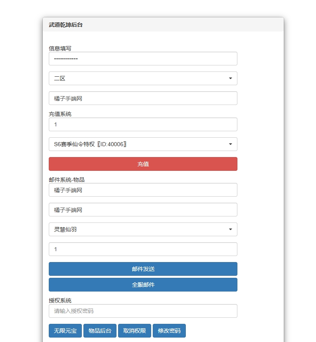Open the 灵慧仙羽 item dropdown
Image resolution: width=316 pixels, height=342 pixels.
[143, 229]
